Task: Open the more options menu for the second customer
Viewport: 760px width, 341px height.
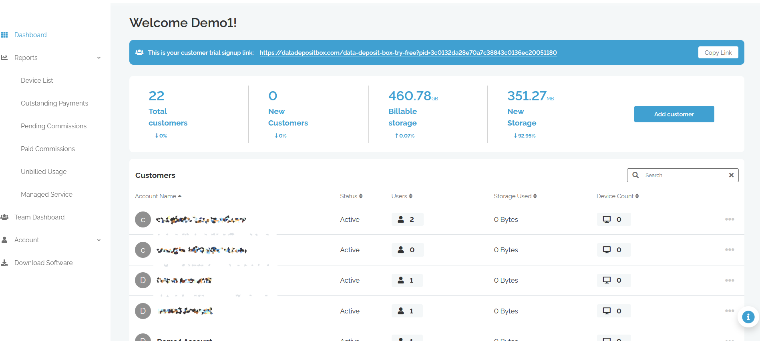Action: [730, 250]
